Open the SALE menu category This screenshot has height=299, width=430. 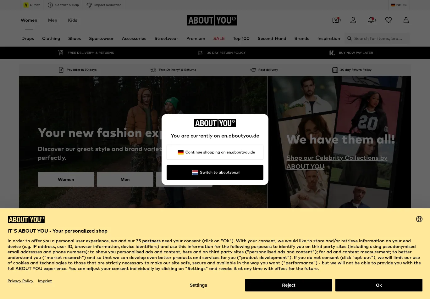point(219,38)
